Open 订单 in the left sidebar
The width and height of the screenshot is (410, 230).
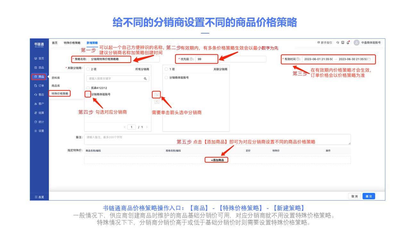coord(39,86)
